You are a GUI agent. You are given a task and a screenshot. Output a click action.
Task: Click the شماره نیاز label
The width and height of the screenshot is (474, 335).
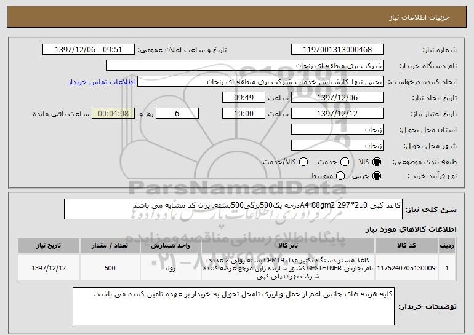440,50
